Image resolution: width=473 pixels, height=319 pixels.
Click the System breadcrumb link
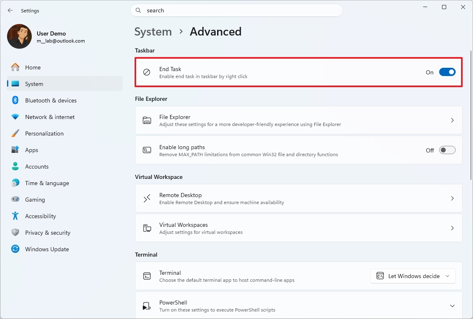tap(153, 31)
